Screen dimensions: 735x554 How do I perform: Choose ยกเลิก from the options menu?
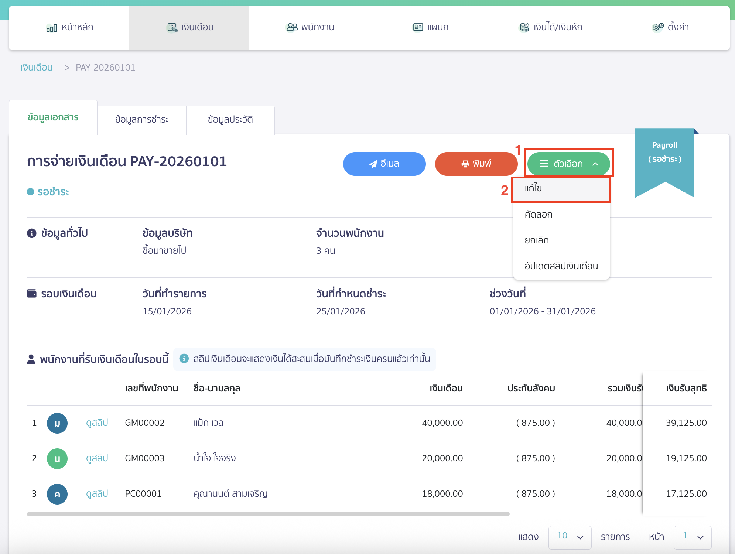coord(537,240)
